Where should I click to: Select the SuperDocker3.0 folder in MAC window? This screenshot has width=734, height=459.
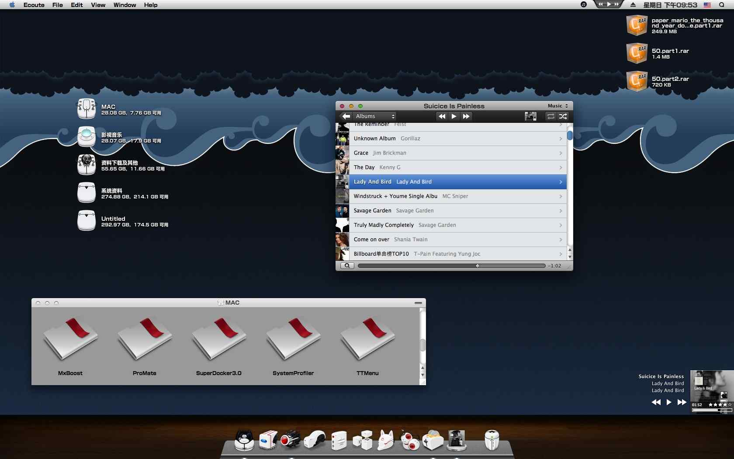point(219,339)
